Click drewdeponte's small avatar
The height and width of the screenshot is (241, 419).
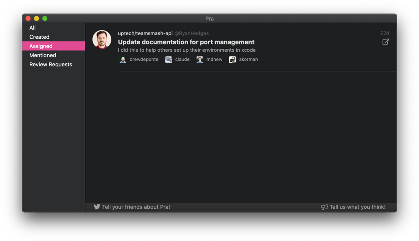click(123, 60)
